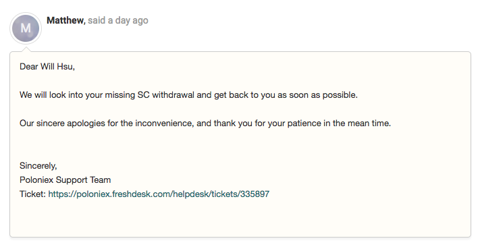Click the 'said a day ago' timestamp
The width and height of the screenshot is (482, 249).
(x=118, y=21)
